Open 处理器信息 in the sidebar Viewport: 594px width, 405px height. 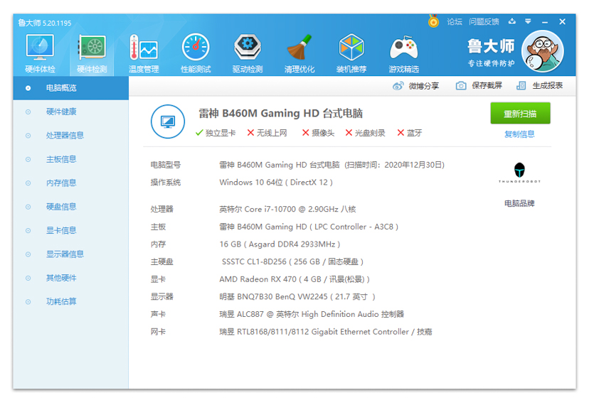pyautogui.click(x=71, y=136)
